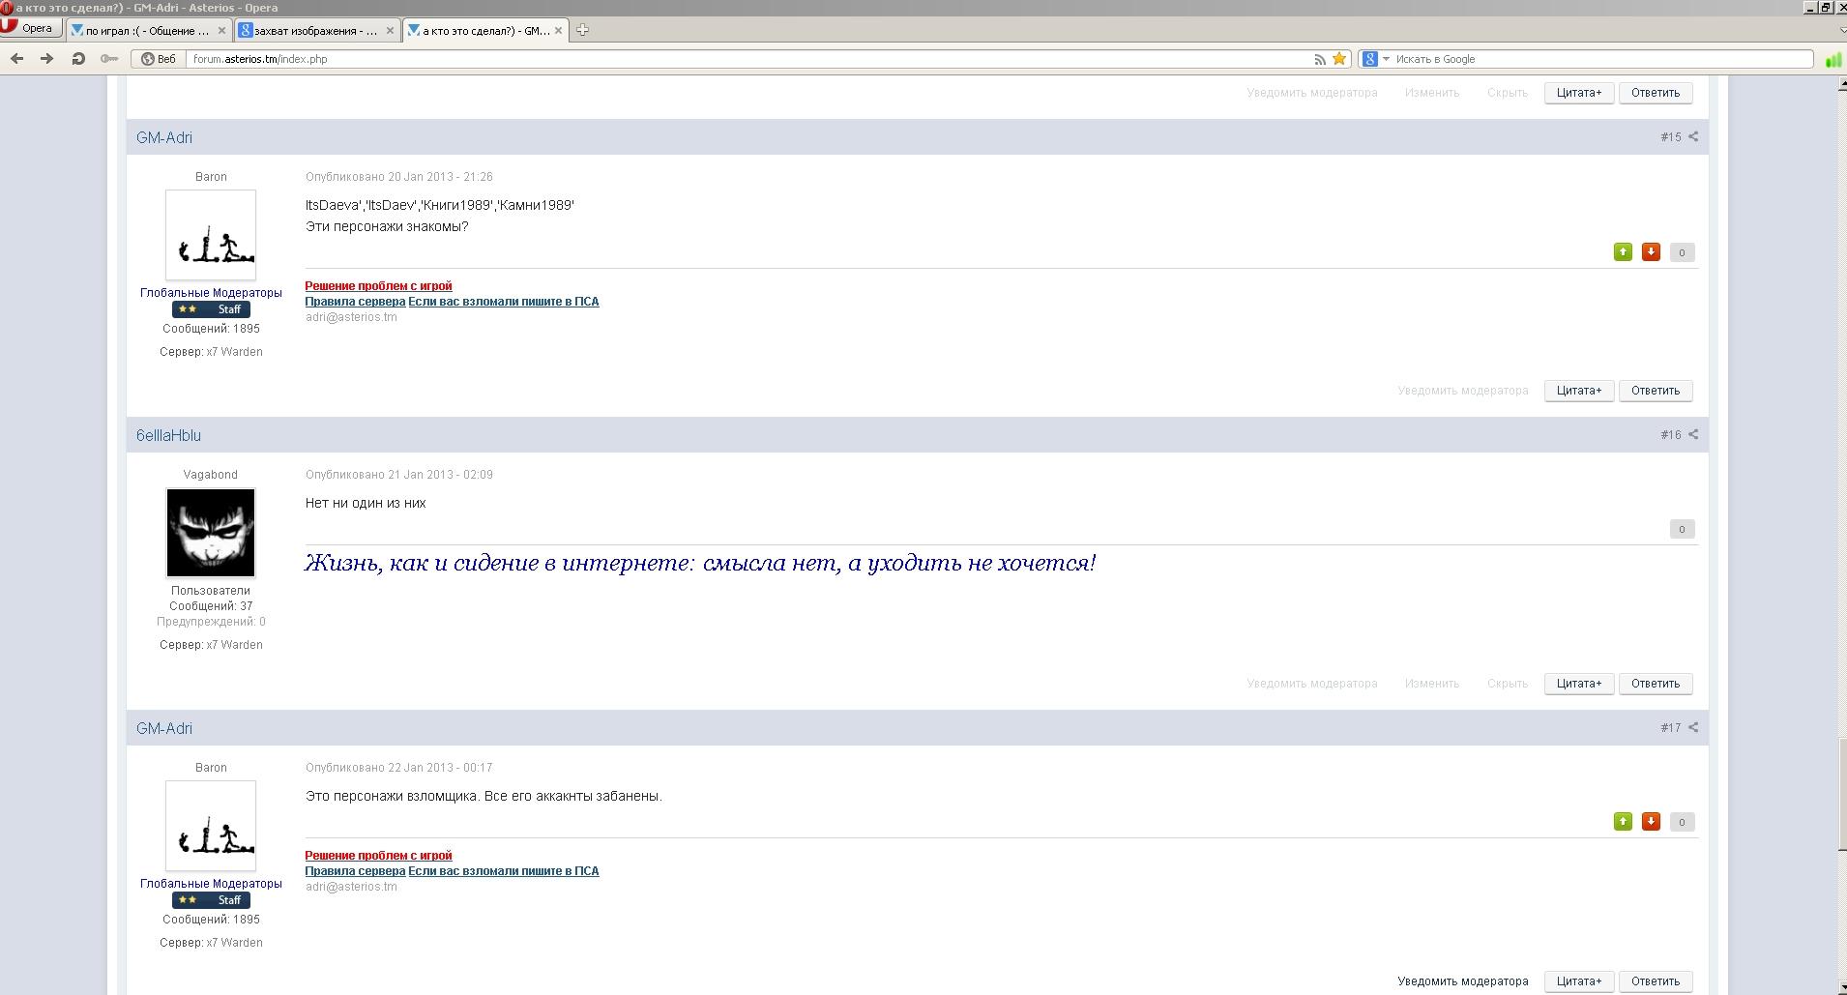Click the green signal bars icon
Image resolution: width=1847 pixels, height=995 pixels.
(1832, 59)
